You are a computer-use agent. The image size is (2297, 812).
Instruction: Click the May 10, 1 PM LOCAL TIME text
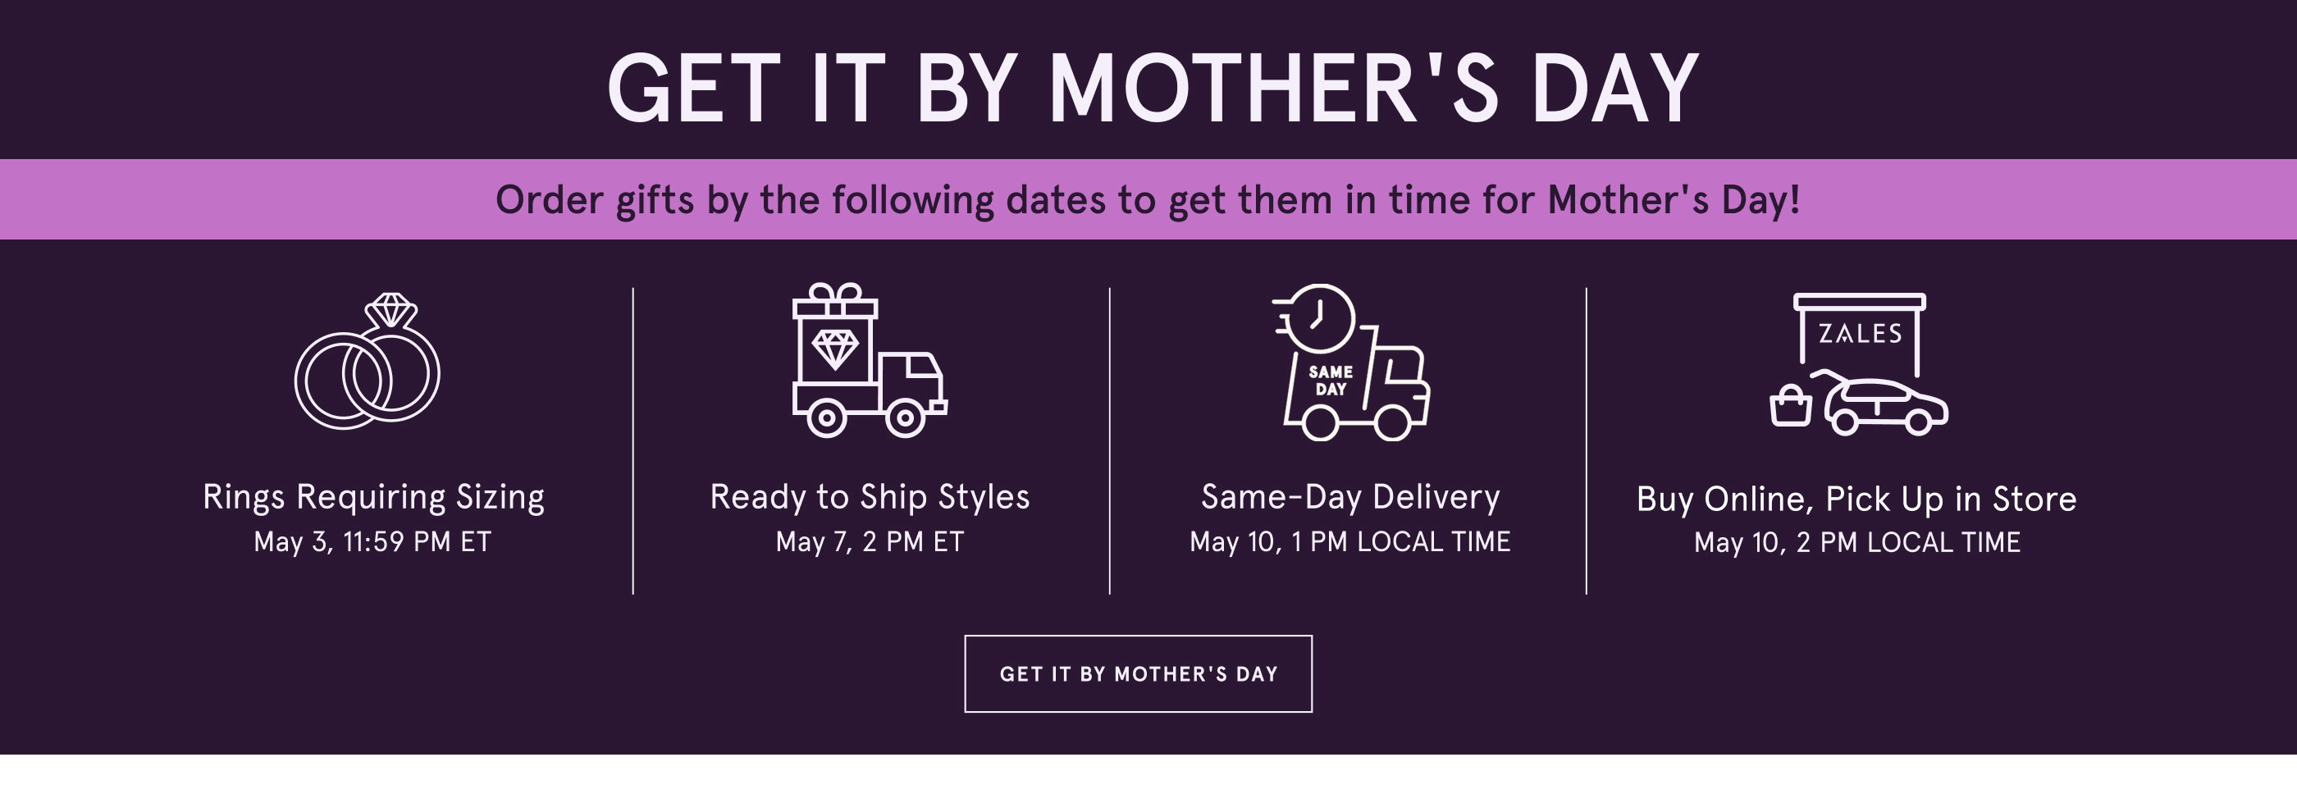1351,543
